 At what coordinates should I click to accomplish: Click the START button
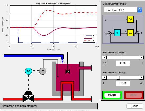pyautogui.click(x=112, y=95)
